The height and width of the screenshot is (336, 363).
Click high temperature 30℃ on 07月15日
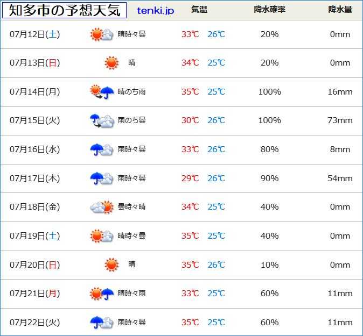(190, 120)
